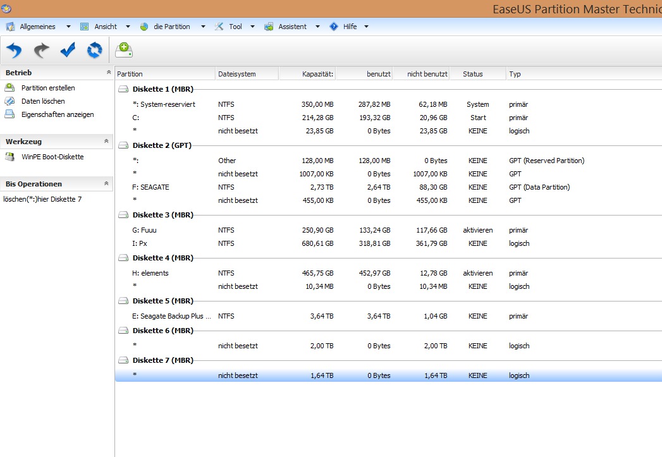Image resolution: width=662 pixels, height=457 pixels.
Task: Click the Diskette 3 disk icon
Action: [123, 215]
